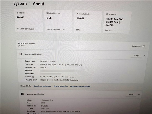Open Domain or workgroup link
The image size is (152, 114).
point(42,86)
